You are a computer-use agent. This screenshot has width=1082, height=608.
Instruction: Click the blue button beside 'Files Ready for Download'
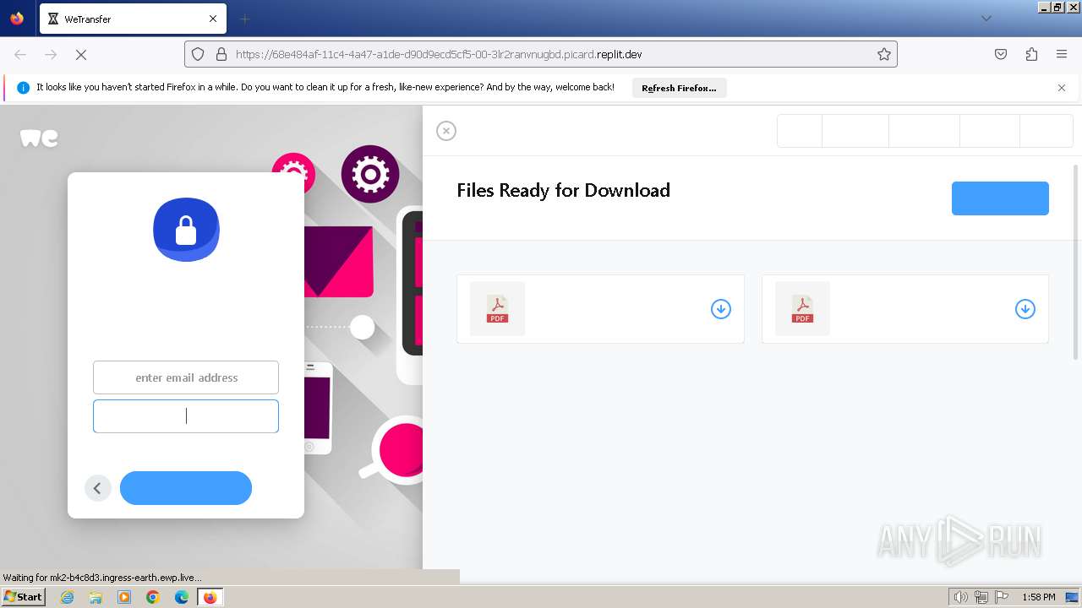(1000, 198)
